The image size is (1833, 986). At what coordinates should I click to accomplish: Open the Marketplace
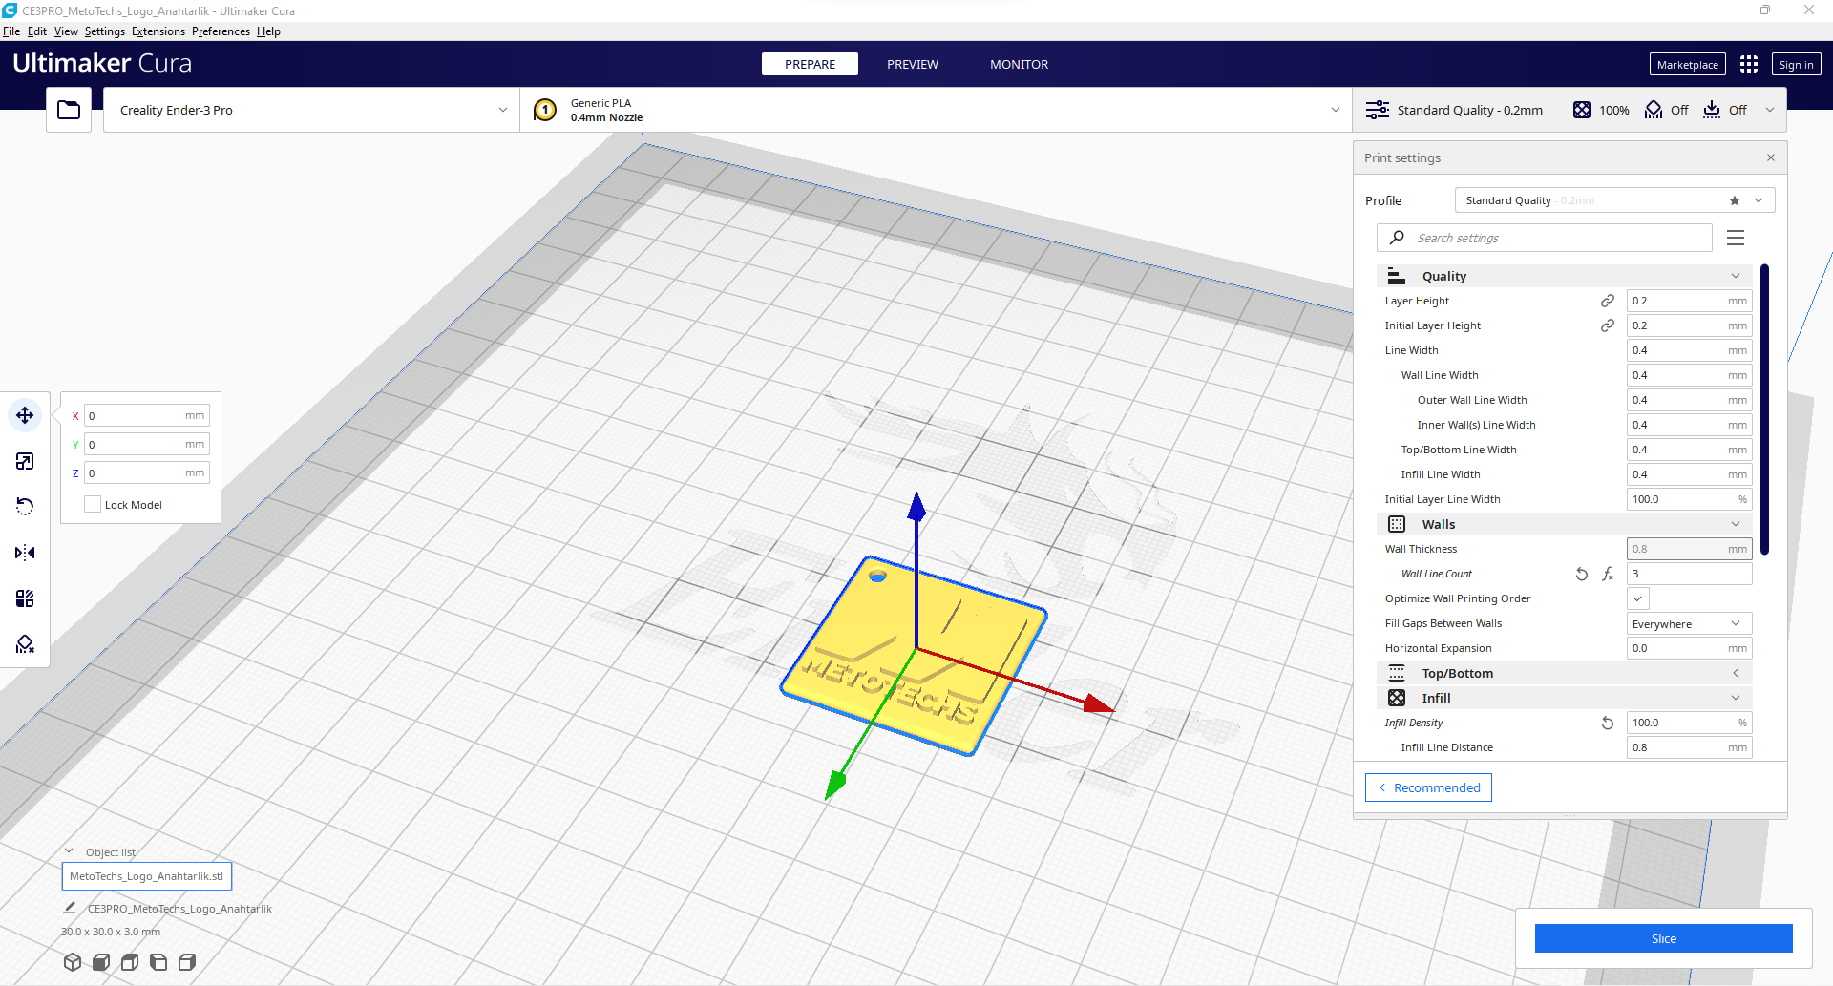[1687, 64]
